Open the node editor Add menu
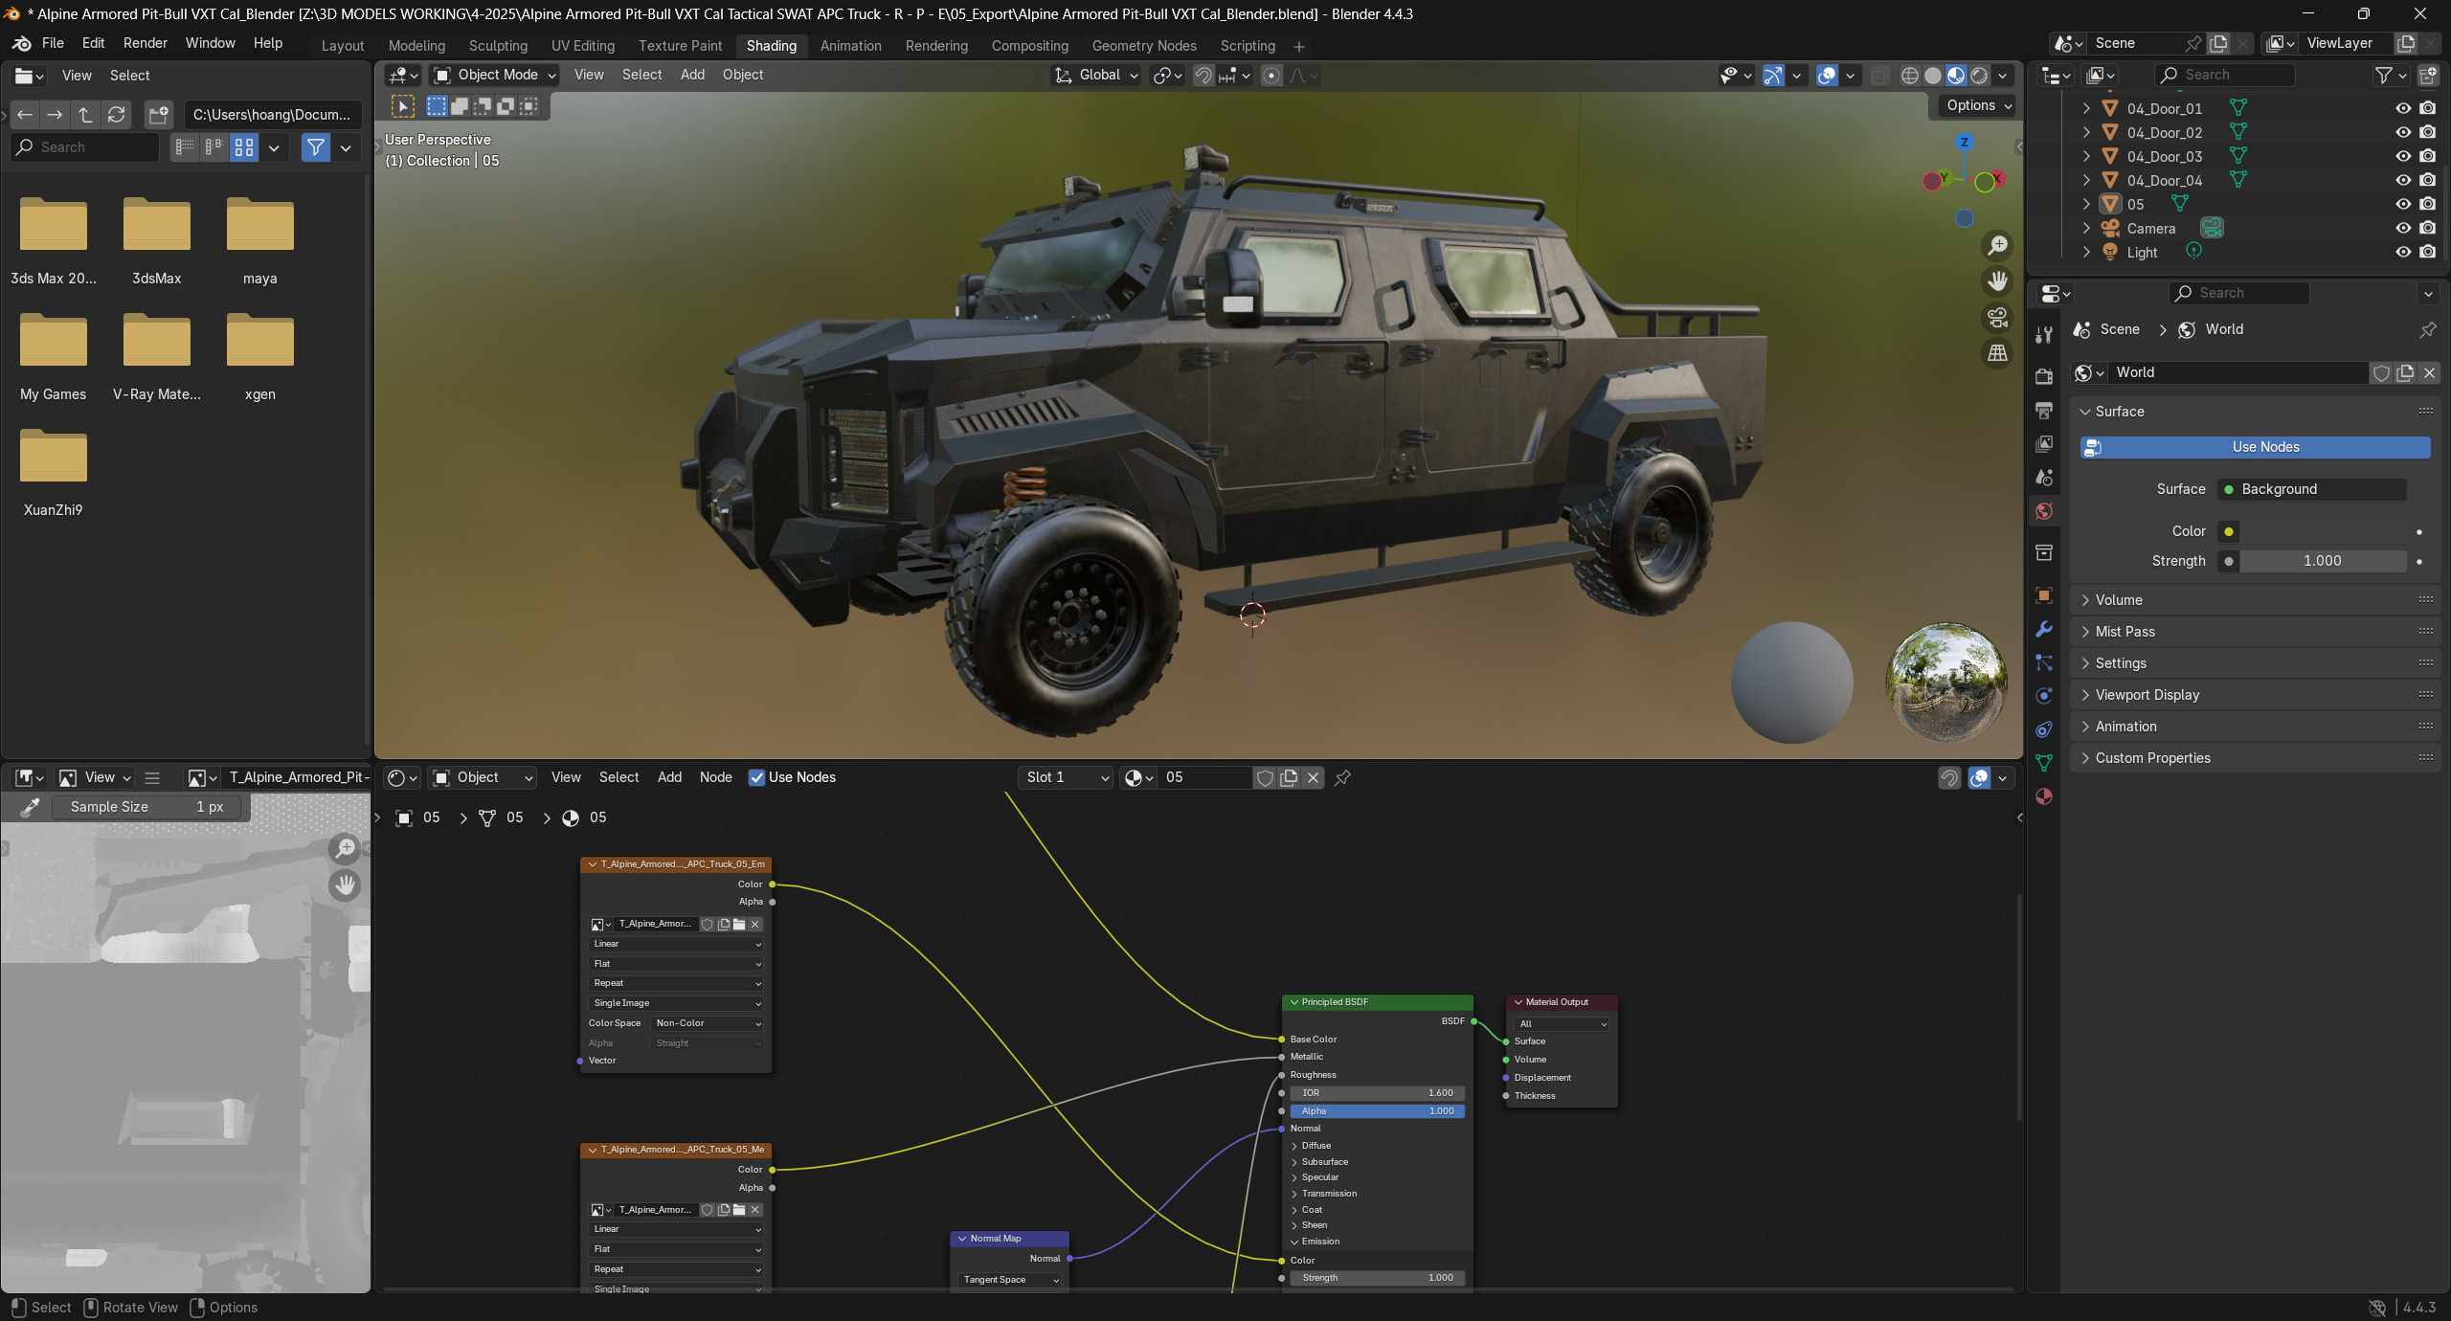2451x1321 pixels. point(669,777)
